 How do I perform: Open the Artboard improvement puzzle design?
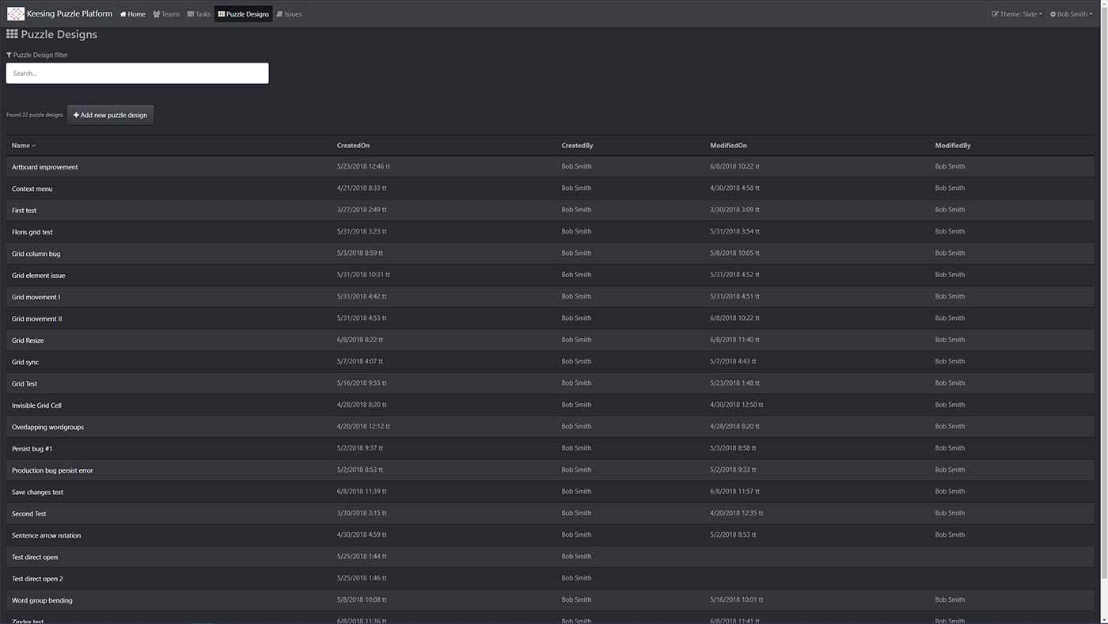point(44,167)
